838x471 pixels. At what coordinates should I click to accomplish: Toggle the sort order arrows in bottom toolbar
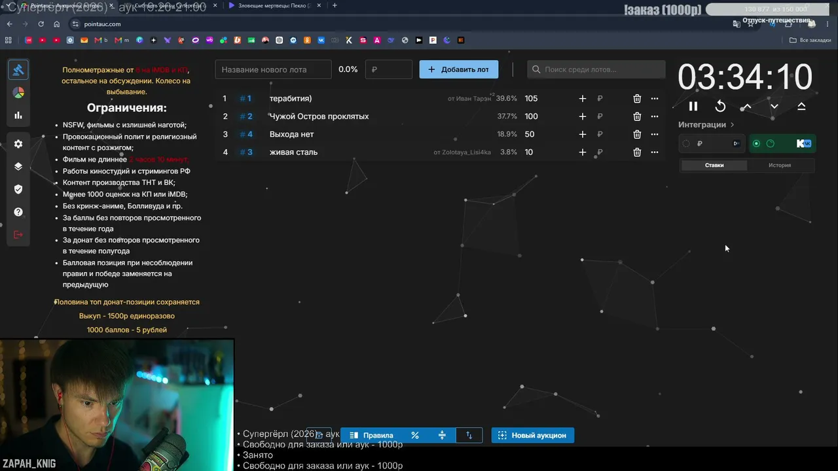click(x=469, y=435)
